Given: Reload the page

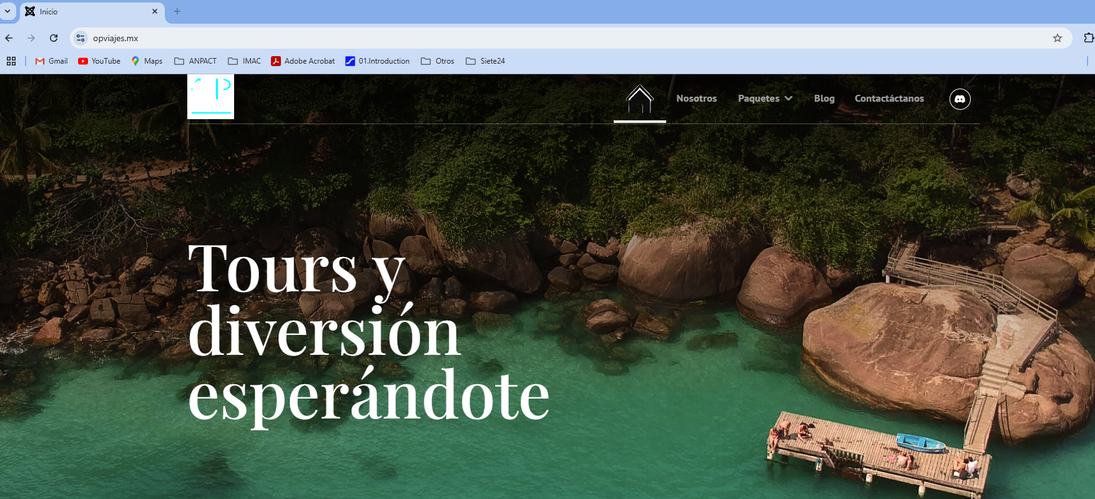Looking at the screenshot, I should (x=54, y=38).
